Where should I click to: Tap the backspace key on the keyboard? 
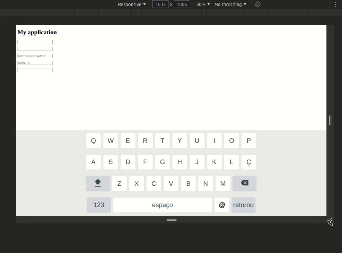[244, 183]
